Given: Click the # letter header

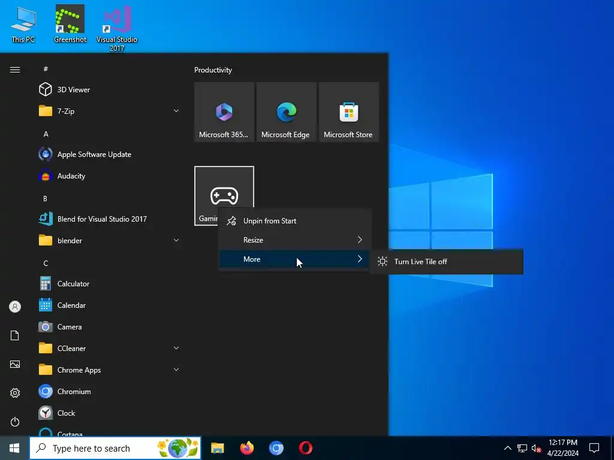Looking at the screenshot, I should click(x=46, y=69).
